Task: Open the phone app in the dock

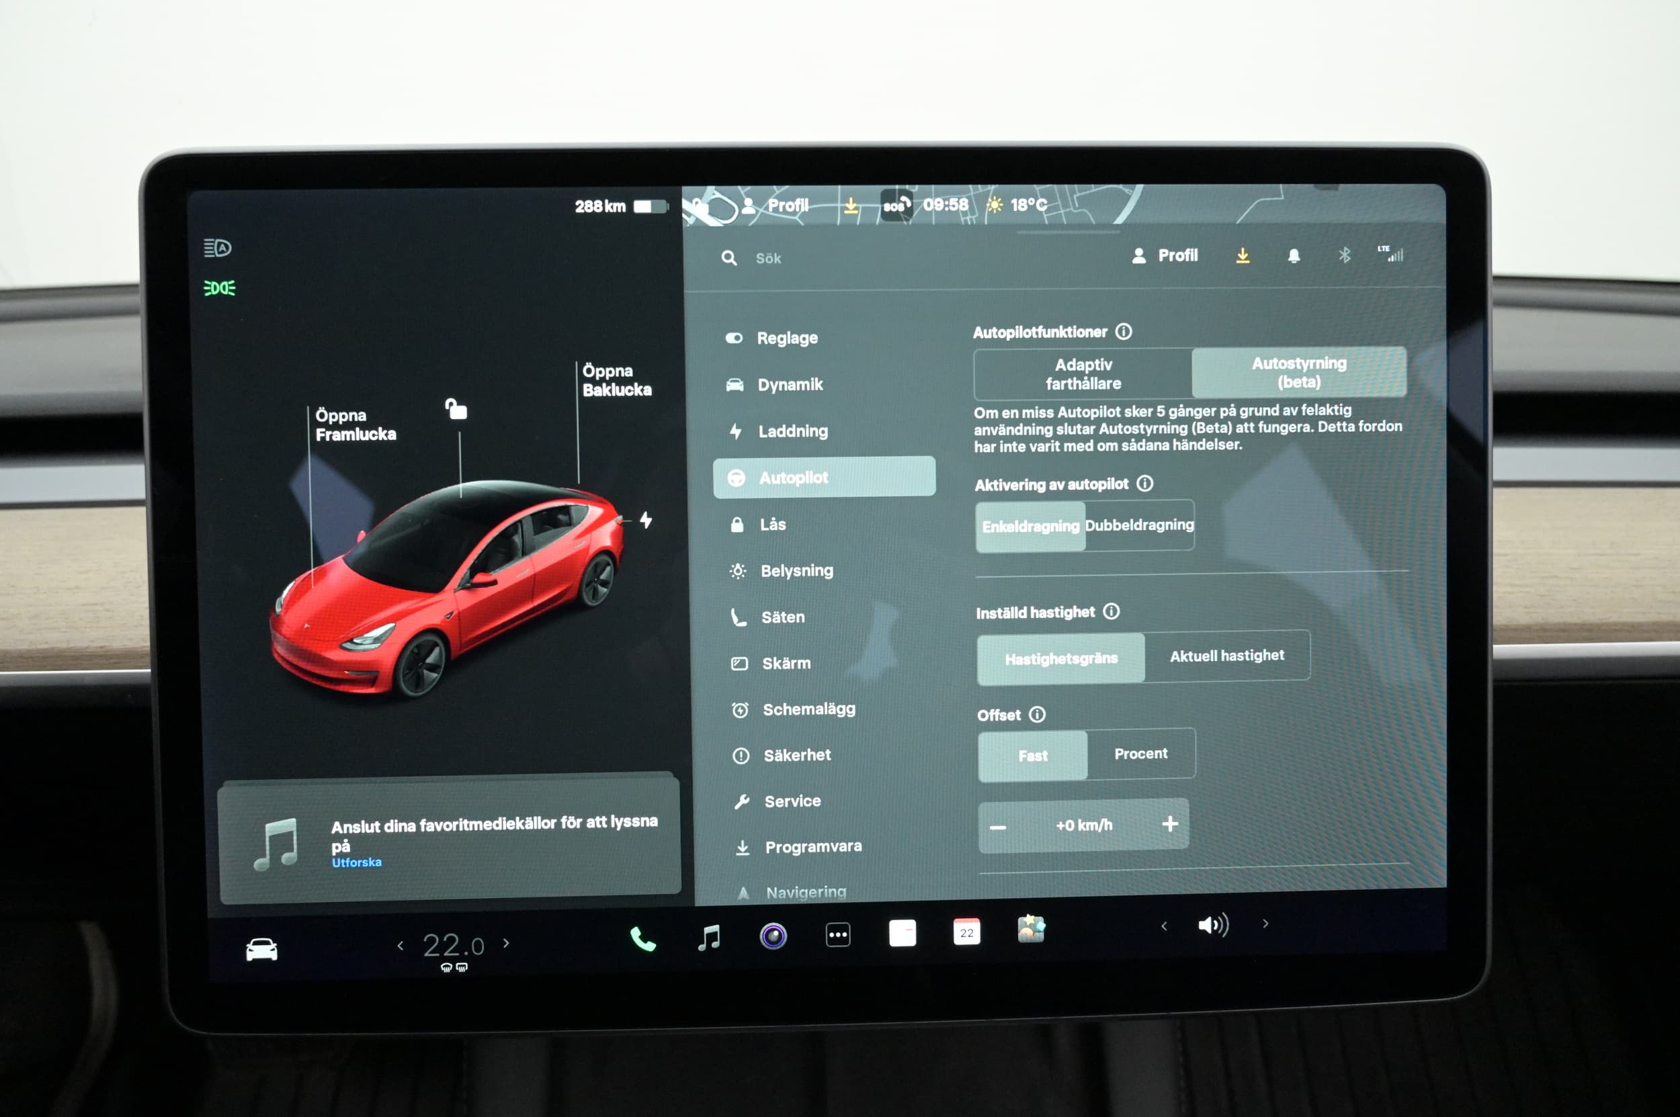Action: point(642,940)
